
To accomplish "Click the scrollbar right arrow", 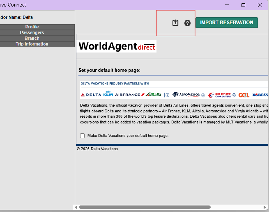I will 265,207.
